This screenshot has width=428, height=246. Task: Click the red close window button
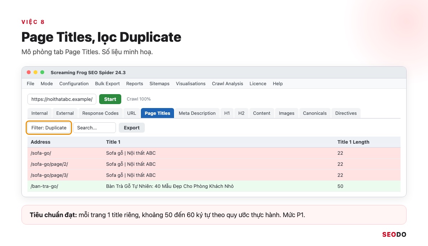(29, 72)
